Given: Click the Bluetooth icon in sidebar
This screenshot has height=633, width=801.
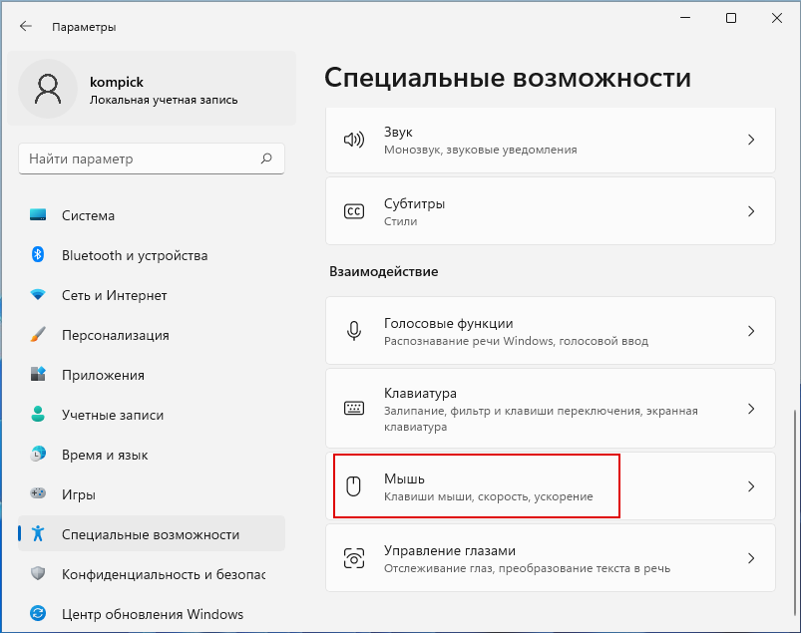Looking at the screenshot, I should click(38, 254).
